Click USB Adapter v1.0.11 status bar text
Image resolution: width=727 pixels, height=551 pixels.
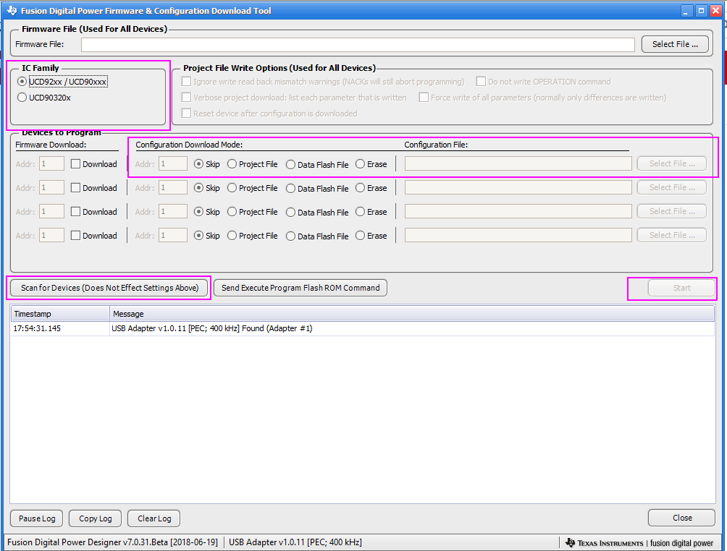295,542
